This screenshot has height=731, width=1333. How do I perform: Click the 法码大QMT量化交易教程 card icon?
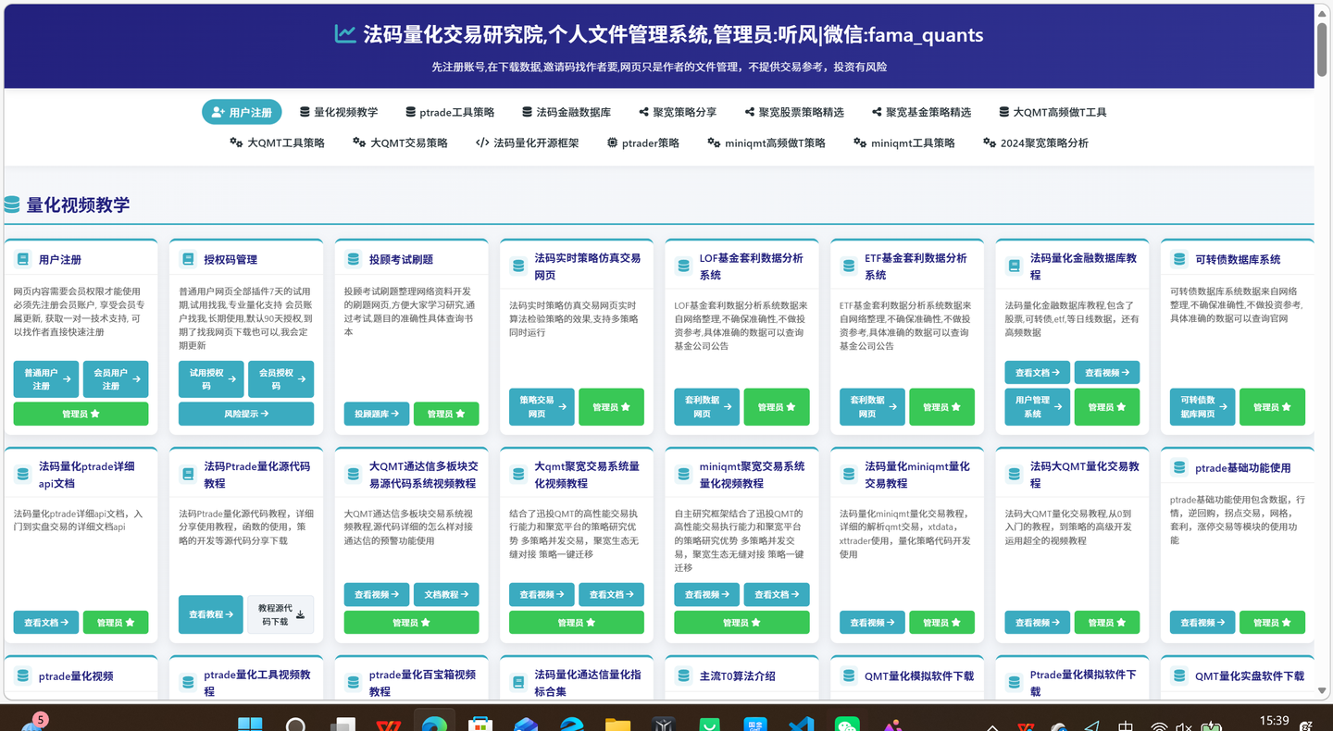(x=1014, y=475)
